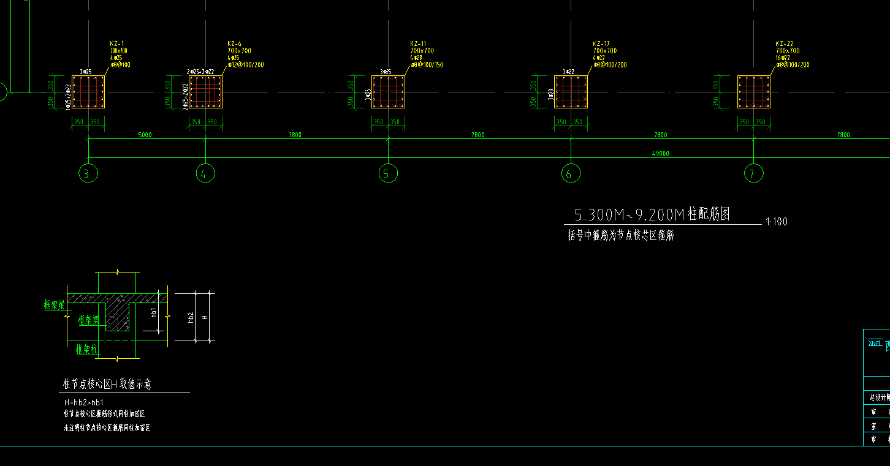
Task: Select the KZ-1 stirrup spec @100
Action: click(x=120, y=65)
